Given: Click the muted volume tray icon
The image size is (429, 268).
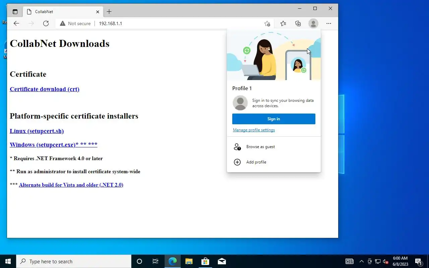Looking at the screenshot, I should (x=385, y=261).
